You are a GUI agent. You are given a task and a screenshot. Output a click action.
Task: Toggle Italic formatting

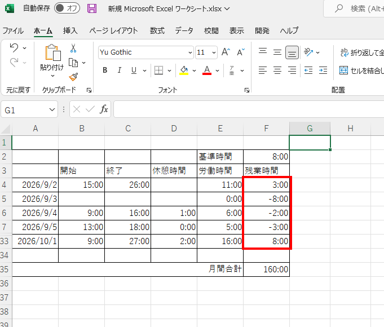tap(120, 70)
